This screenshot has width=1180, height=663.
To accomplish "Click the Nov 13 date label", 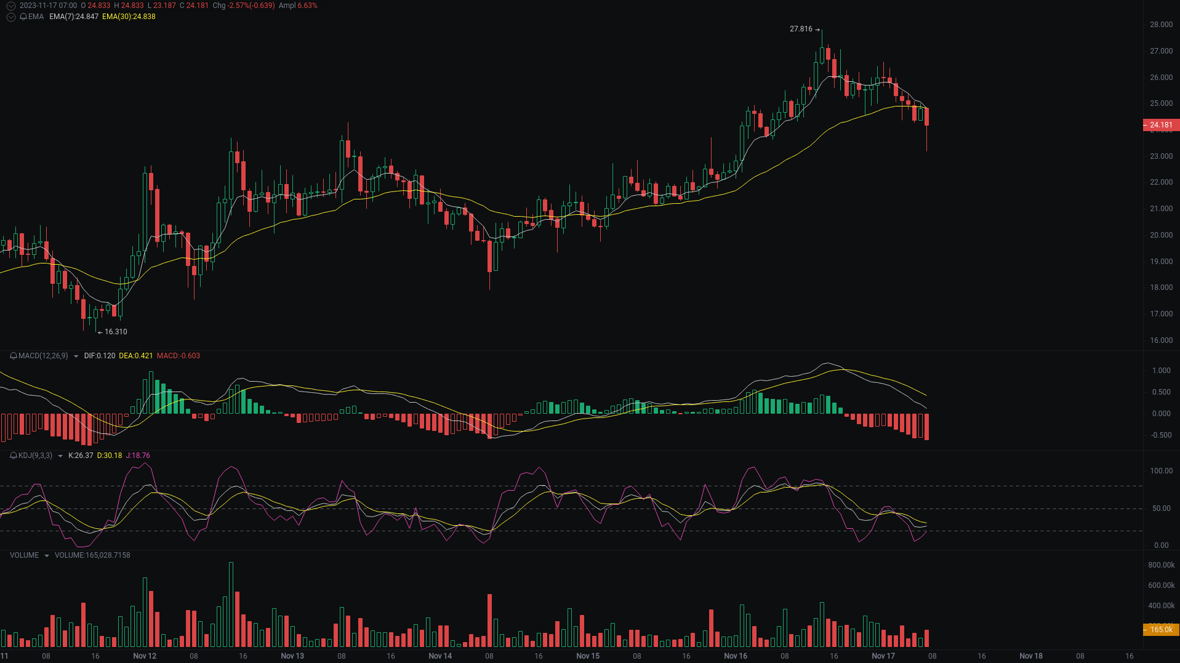I will [x=292, y=656].
